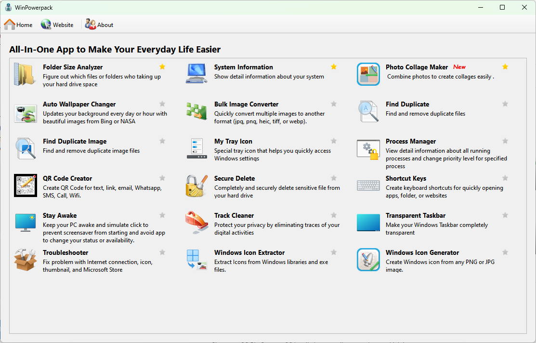
Task: Mark Find Duplicate as favorite
Action: pyautogui.click(x=505, y=104)
